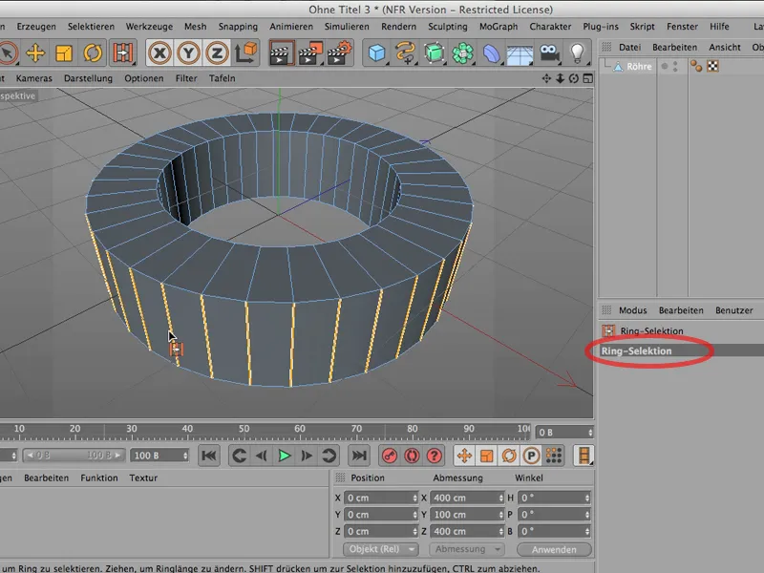Select the Move tool
Screen dimensions: 764x573
pos(33,54)
